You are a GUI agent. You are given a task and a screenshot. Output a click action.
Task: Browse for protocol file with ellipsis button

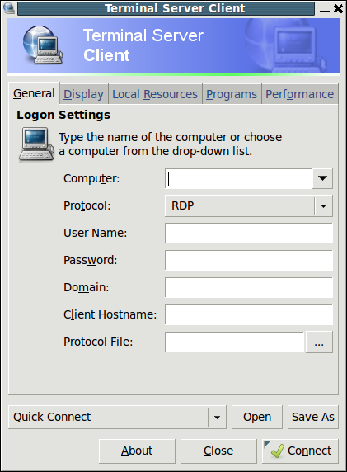319,342
